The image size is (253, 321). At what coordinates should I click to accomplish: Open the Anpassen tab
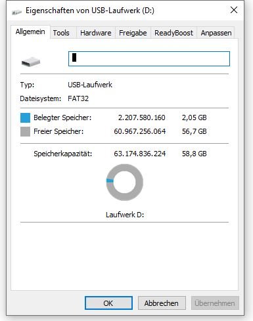coord(216,33)
